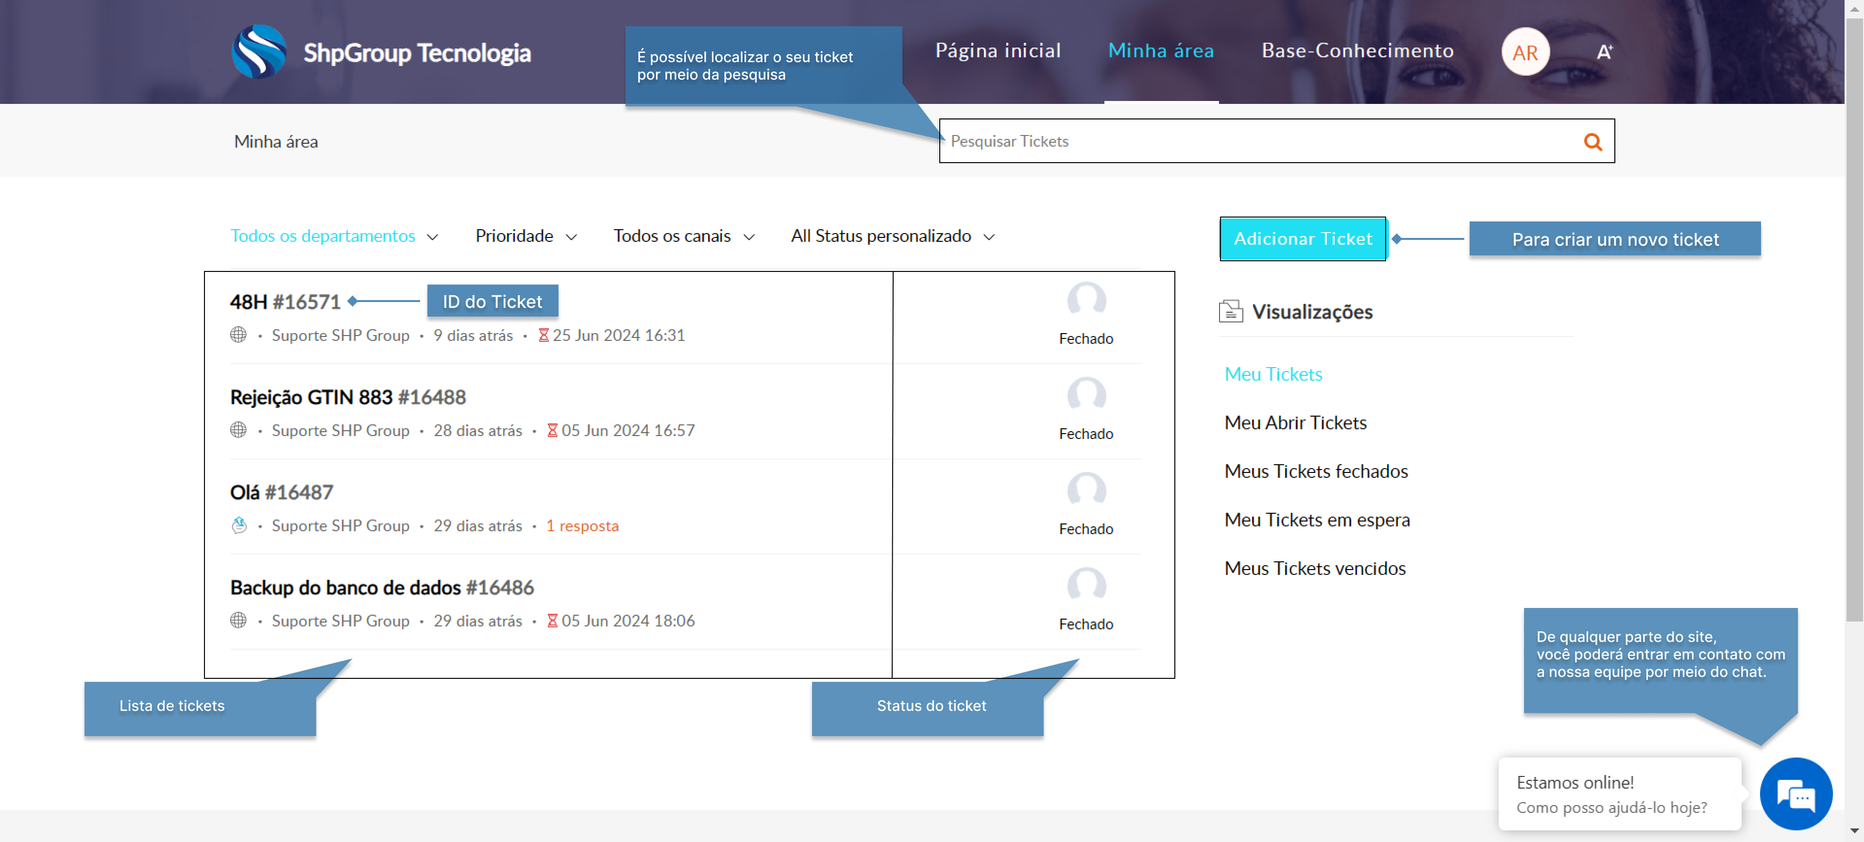Click assignee avatar on Backup ticket #16486
Viewport: 1864px width, 842px height.
pos(1086,585)
